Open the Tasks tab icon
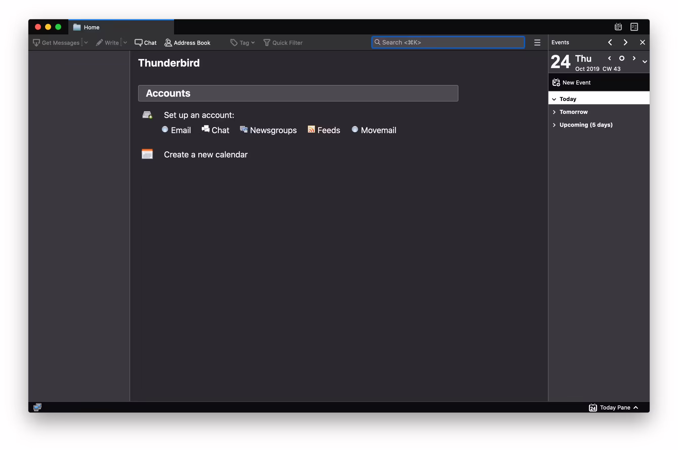 point(634,27)
